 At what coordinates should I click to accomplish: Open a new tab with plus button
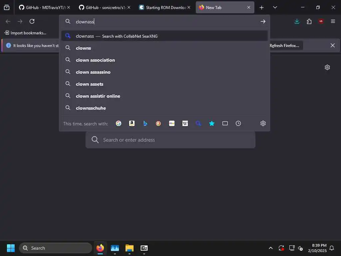pyautogui.click(x=261, y=8)
